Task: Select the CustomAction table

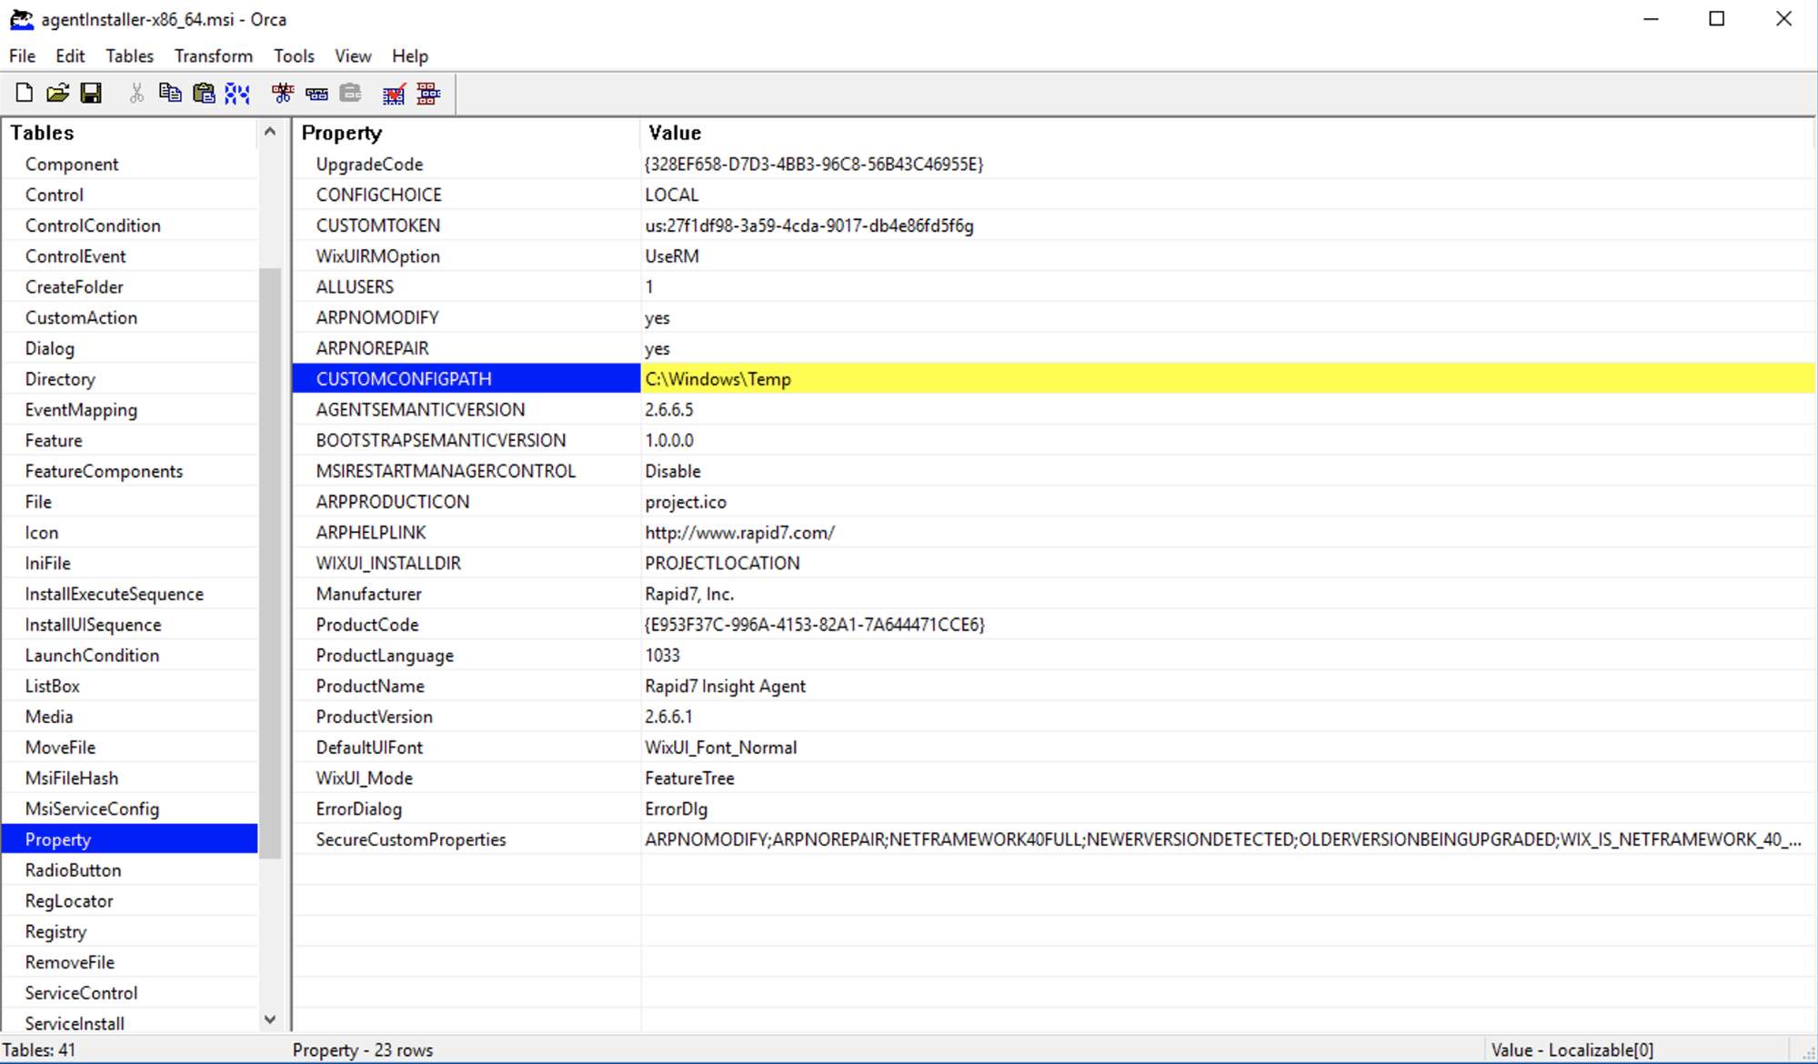Action: coord(81,317)
